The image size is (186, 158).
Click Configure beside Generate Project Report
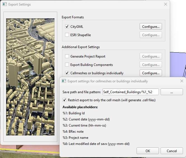pos(151,56)
